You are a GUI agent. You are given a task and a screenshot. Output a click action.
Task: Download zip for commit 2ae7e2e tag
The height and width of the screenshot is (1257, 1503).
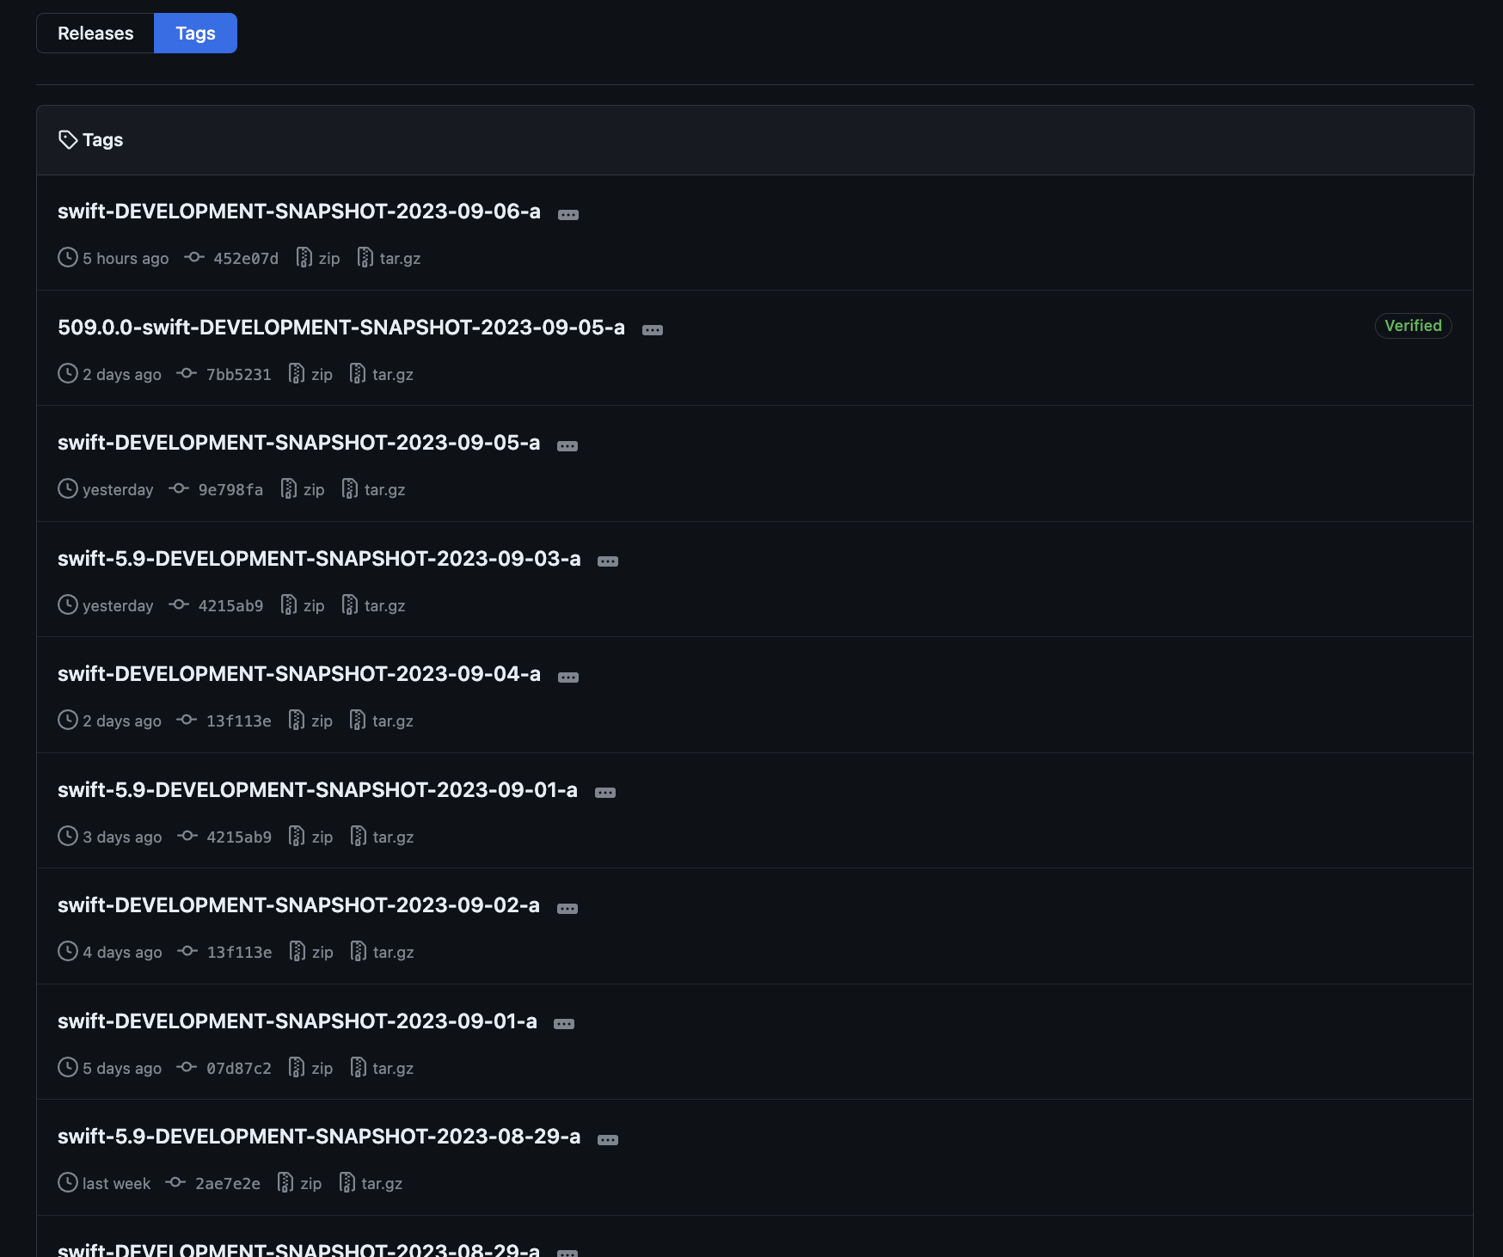pos(299,1183)
